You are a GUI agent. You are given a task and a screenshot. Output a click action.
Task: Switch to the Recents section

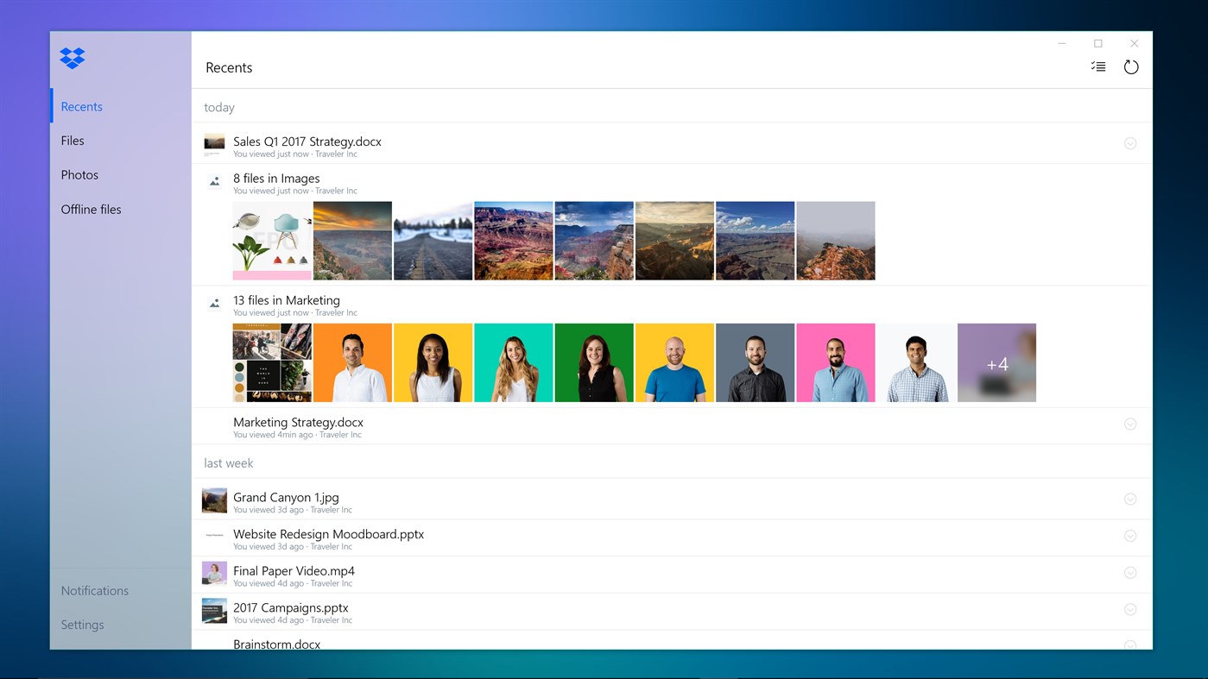click(80, 106)
